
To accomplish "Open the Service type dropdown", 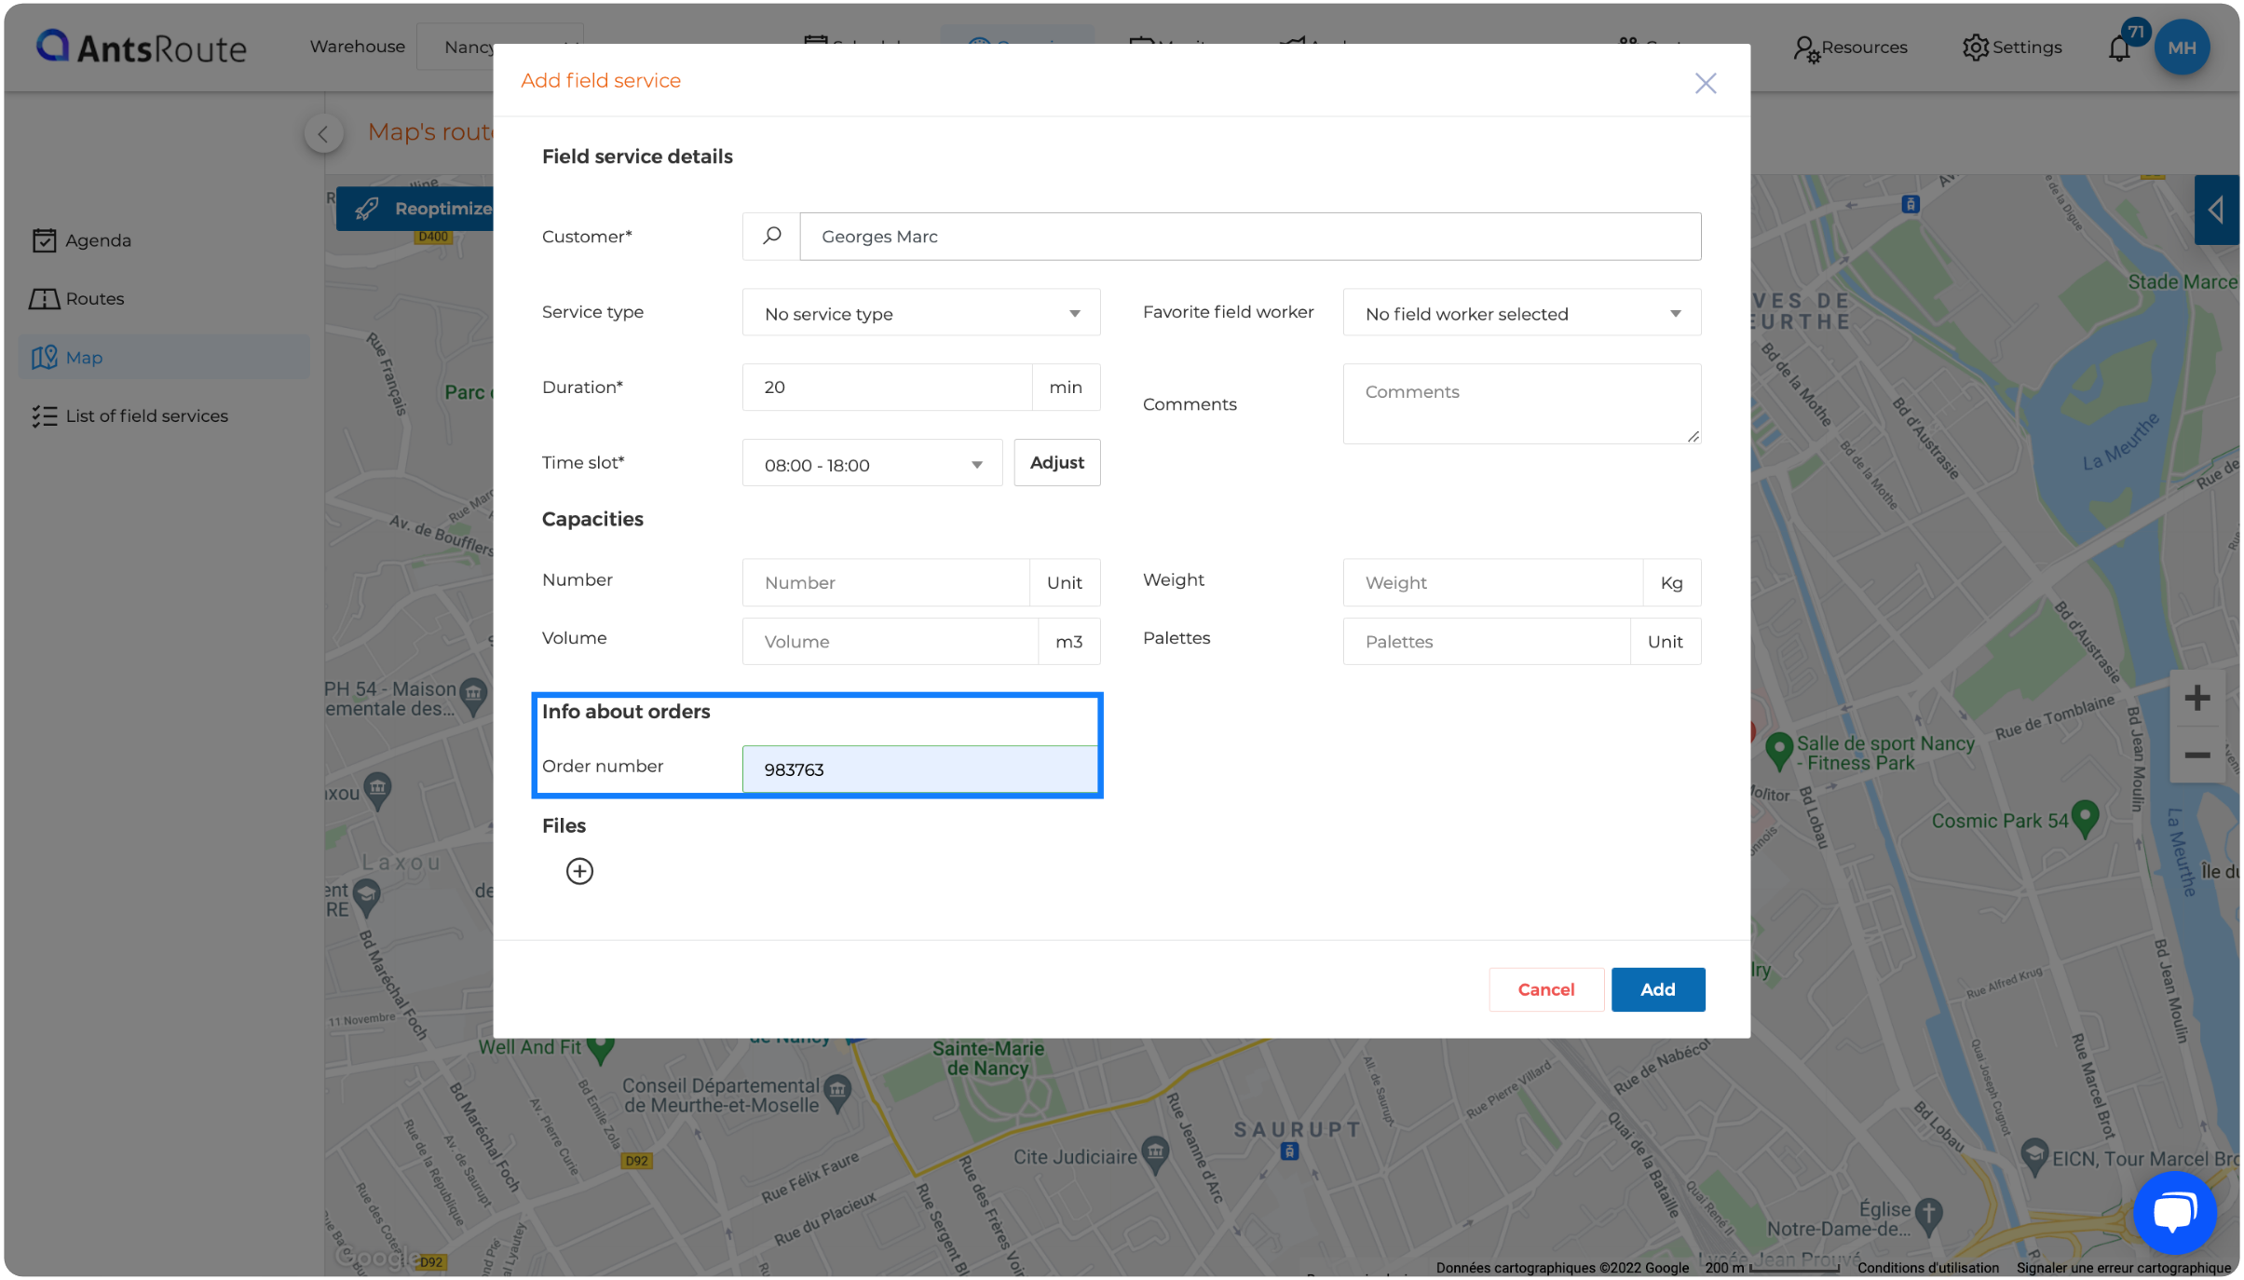I will [x=921, y=313].
